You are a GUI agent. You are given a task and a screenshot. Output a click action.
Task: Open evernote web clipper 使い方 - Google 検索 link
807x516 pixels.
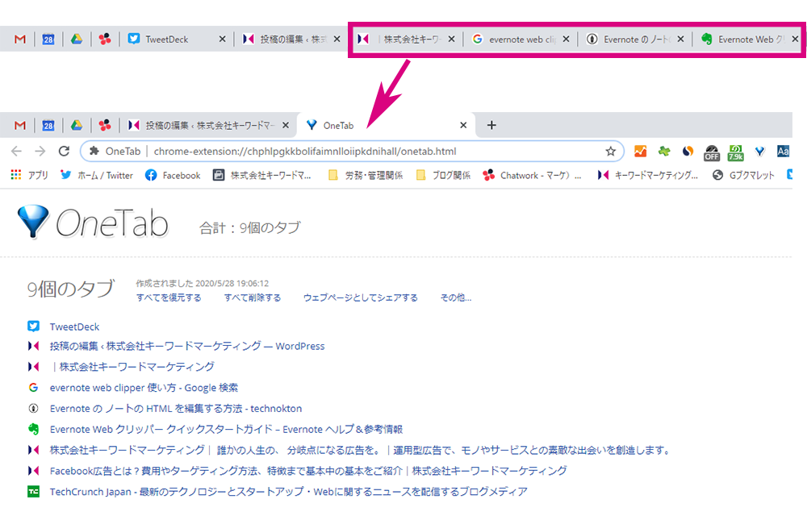pyautogui.click(x=144, y=388)
